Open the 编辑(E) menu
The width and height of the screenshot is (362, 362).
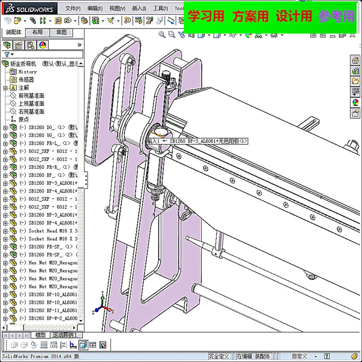95,9
